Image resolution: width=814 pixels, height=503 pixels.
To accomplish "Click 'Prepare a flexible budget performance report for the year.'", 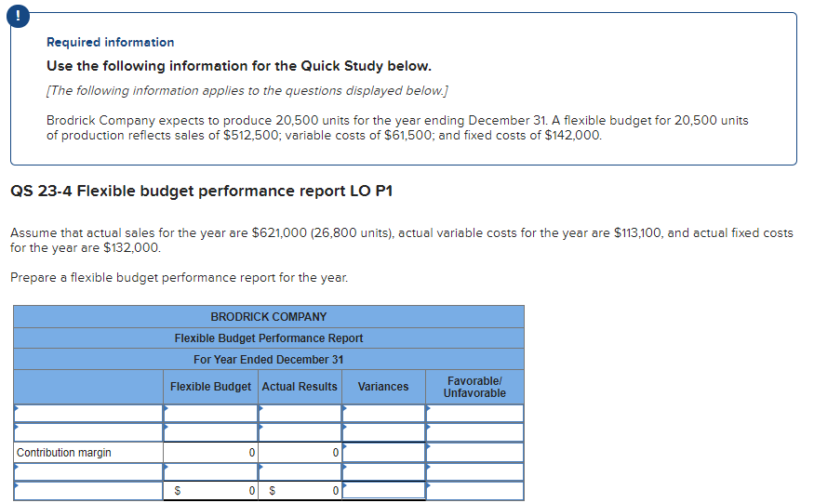I will click(180, 278).
